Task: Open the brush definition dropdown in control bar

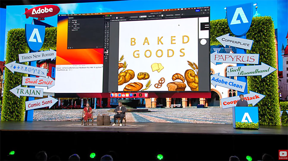Action: pyautogui.click(x=147, y=17)
